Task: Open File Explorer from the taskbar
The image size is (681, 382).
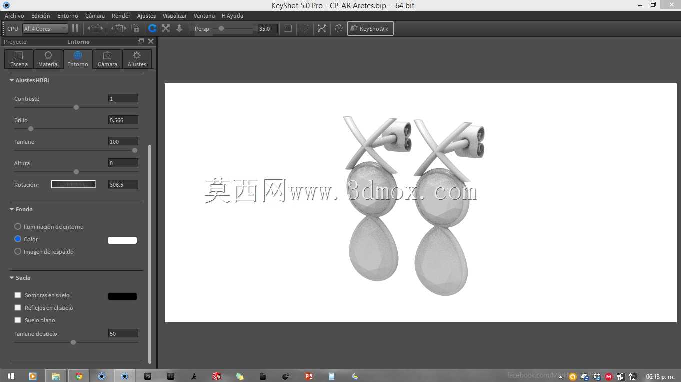Action: click(x=56, y=376)
